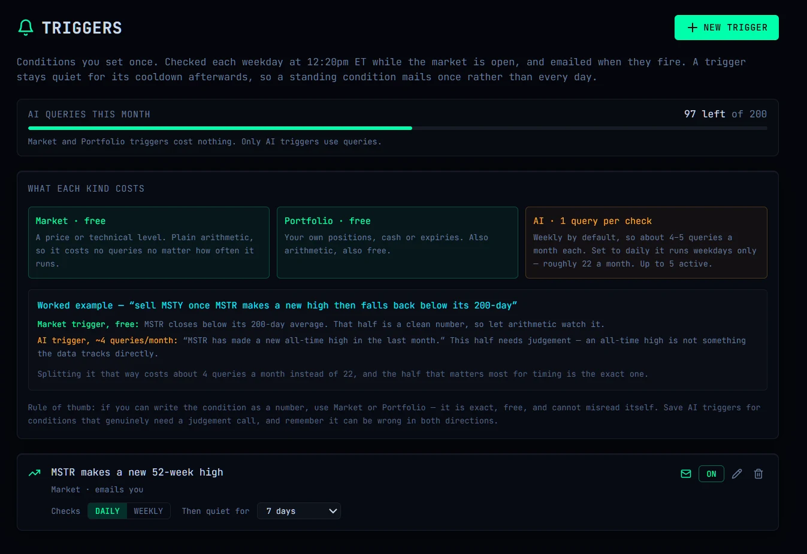Click the email envelope icon on MSTR trigger
The image size is (807, 554).
pos(686,474)
